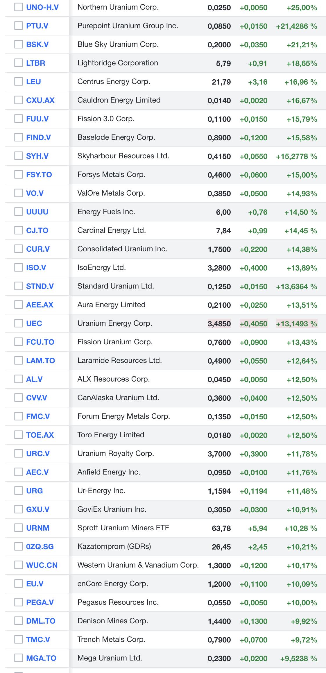
Task: Follow the ISO.V symbol link
Action: coord(36,268)
